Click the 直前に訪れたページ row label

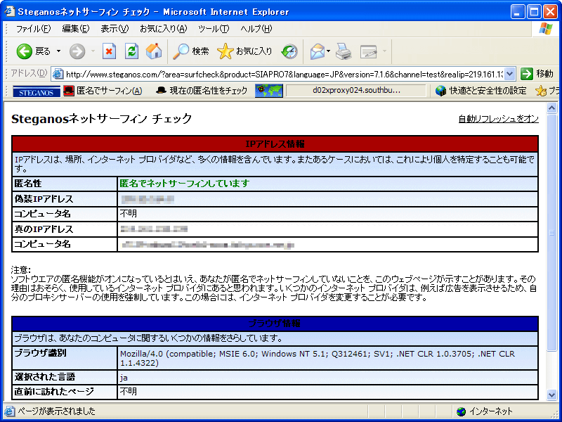tap(54, 392)
